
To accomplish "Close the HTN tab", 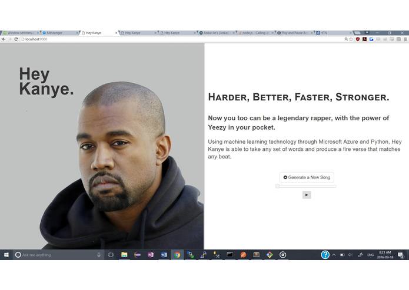I will 351,33.
